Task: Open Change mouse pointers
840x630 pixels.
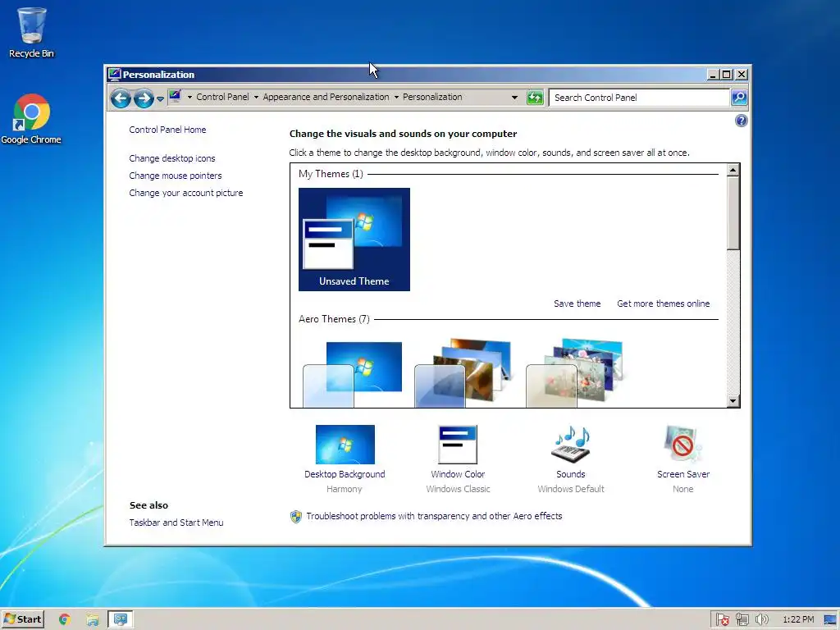Action: (176, 176)
